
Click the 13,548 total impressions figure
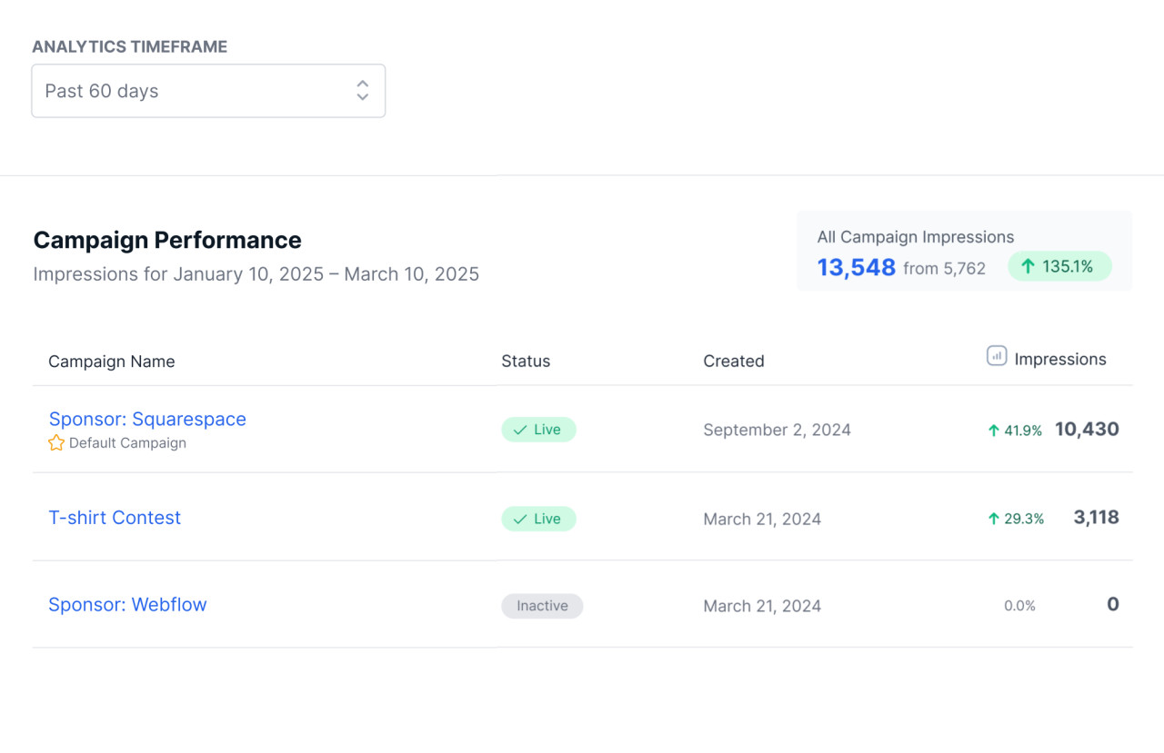click(x=856, y=268)
